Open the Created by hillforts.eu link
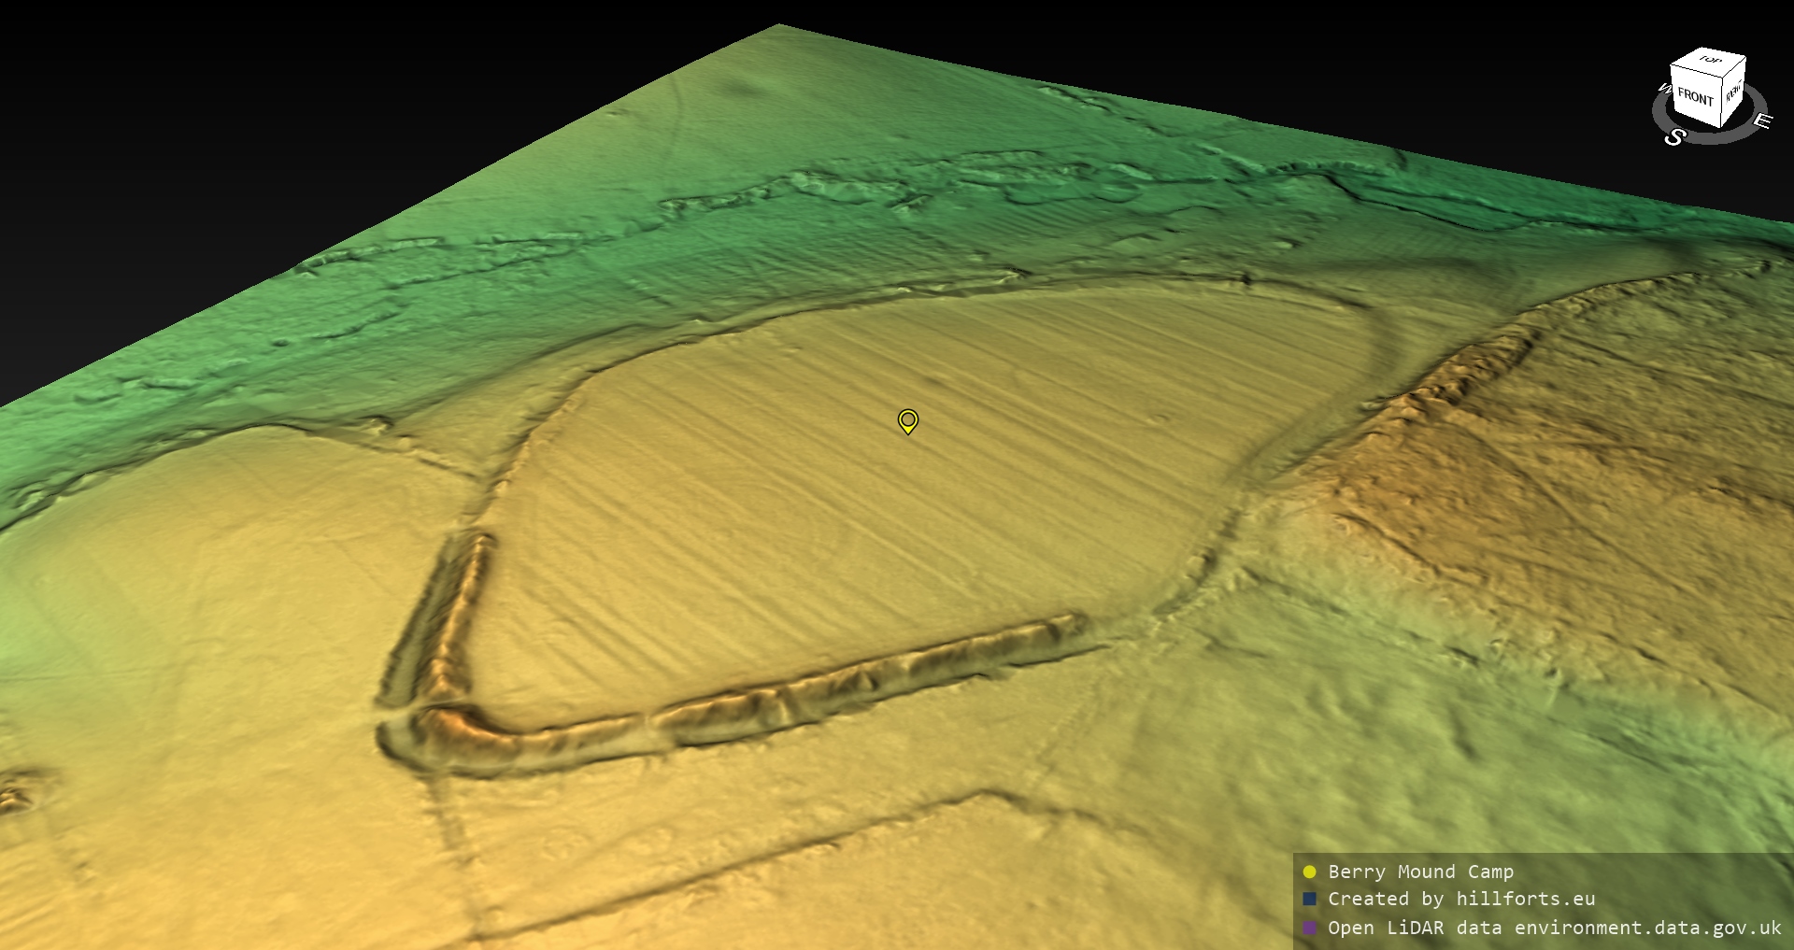1794x950 pixels. [1461, 899]
